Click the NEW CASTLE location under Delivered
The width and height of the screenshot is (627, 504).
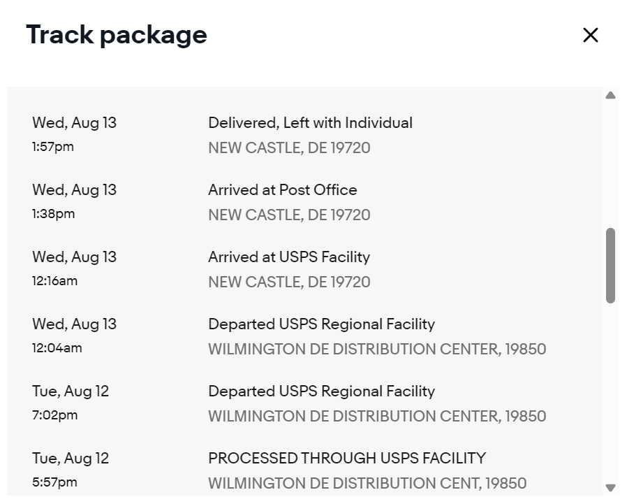[289, 148]
